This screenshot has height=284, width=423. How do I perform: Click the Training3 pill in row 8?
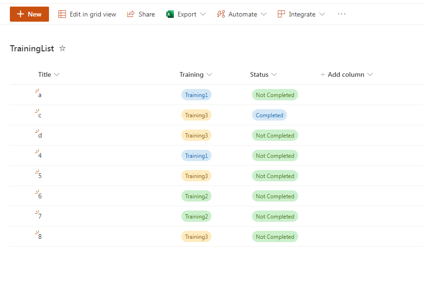pos(196,236)
